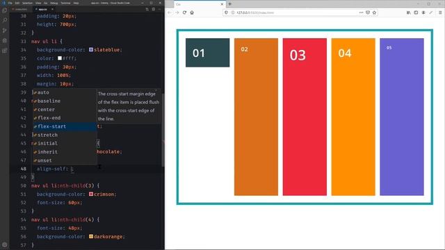This screenshot has width=445, height=250.
Task: Split the editor to the right
Action: [x=153, y=9]
